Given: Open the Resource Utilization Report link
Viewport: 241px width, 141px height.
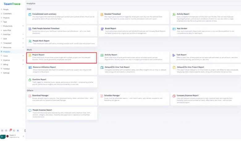Looking at the screenshot, I should point(44,67).
